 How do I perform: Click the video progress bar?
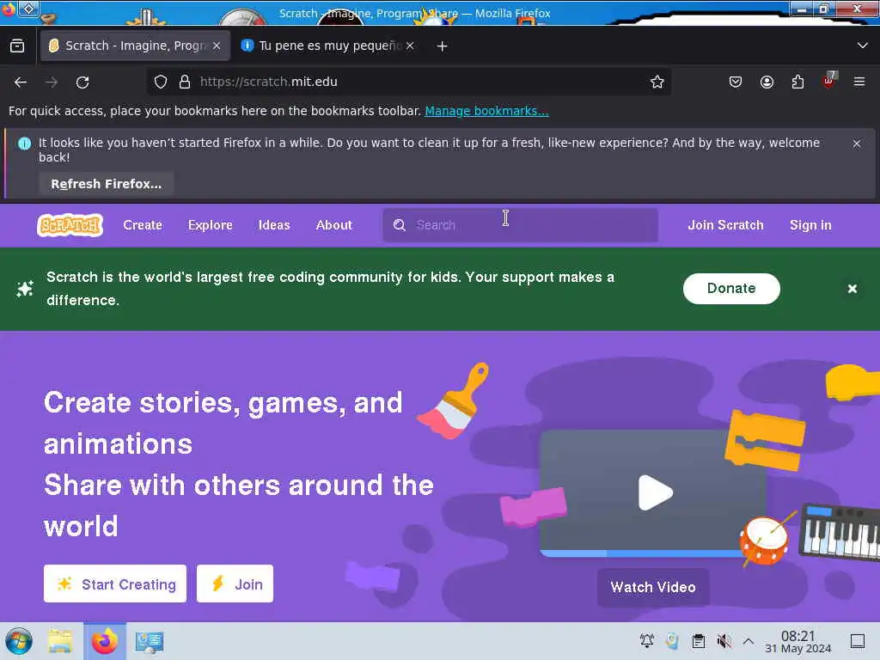(643, 553)
